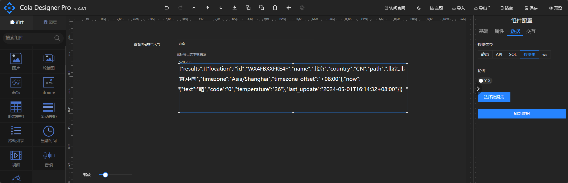Screen dimensions: 568x183
Task: Click the copy component icon
Action: click(248, 8)
